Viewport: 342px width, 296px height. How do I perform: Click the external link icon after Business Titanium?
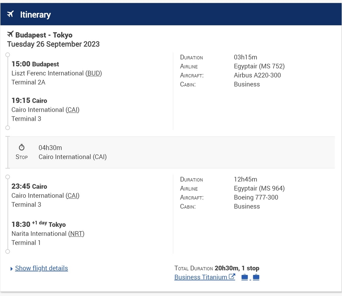coord(232,276)
